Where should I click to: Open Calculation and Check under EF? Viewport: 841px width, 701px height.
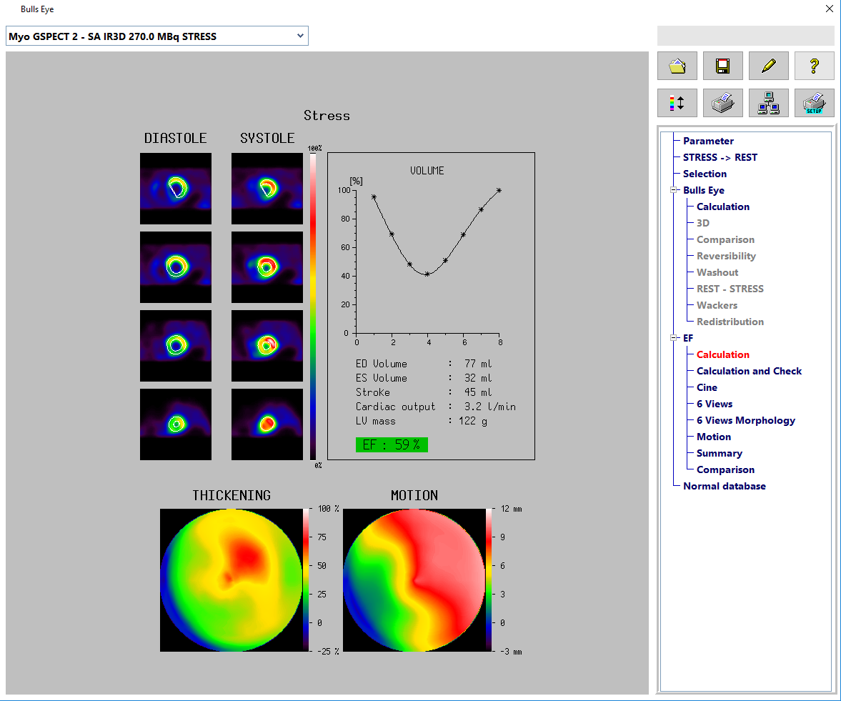749,371
